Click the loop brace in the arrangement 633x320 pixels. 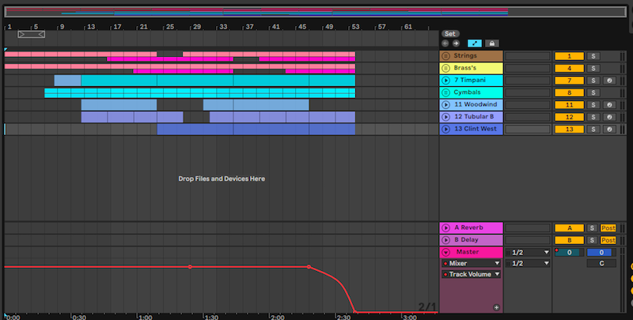[x=32, y=35]
